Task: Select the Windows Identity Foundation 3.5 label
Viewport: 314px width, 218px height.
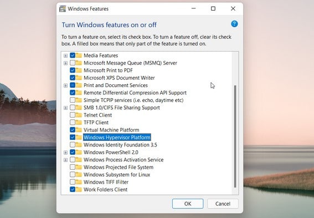Action: (x=120, y=145)
